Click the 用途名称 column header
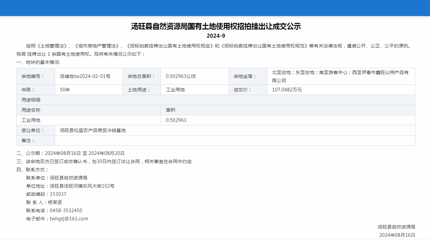The height and width of the screenshot is (241, 430). 89,110
